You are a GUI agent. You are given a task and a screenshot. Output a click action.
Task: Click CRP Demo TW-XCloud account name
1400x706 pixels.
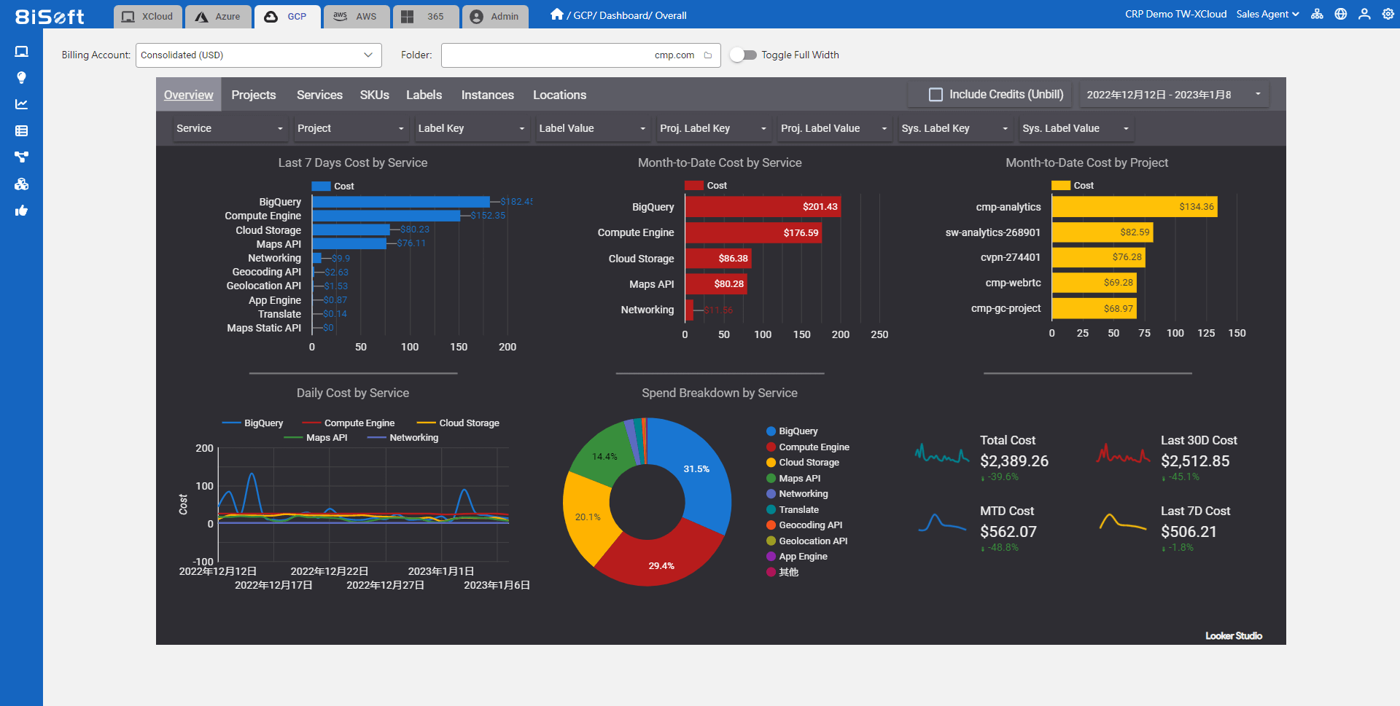1175,14
